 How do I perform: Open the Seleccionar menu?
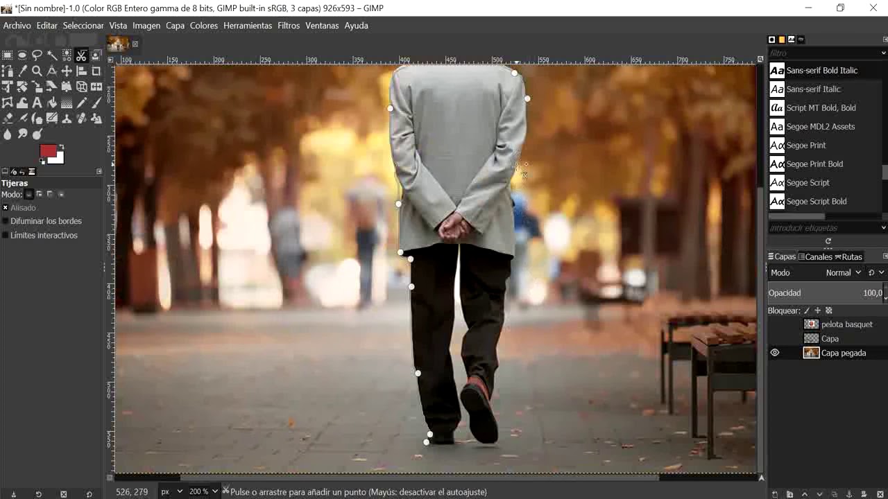coord(83,26)
